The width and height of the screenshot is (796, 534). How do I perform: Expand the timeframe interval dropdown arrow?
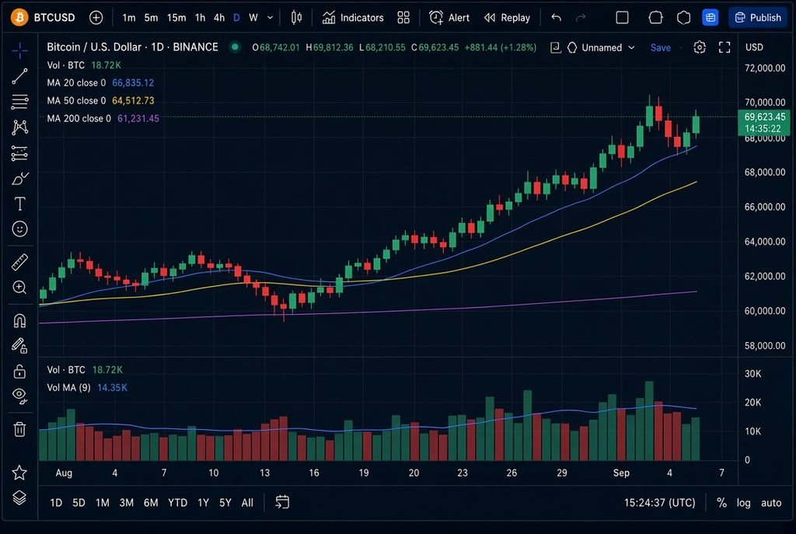(x=270, y=18)
